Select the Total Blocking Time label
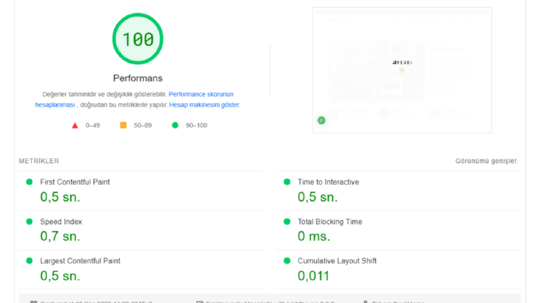 click(330, 221)
